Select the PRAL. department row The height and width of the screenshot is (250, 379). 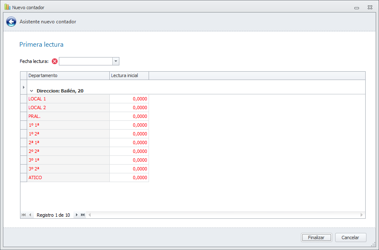(68, 116)
